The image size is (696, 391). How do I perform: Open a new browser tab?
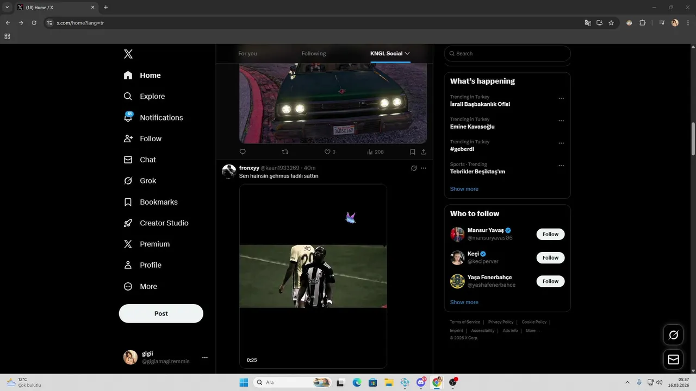tap(105, 8)
